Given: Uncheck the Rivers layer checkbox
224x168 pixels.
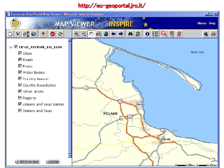Looking at the screenshot, I should [20, 66].
